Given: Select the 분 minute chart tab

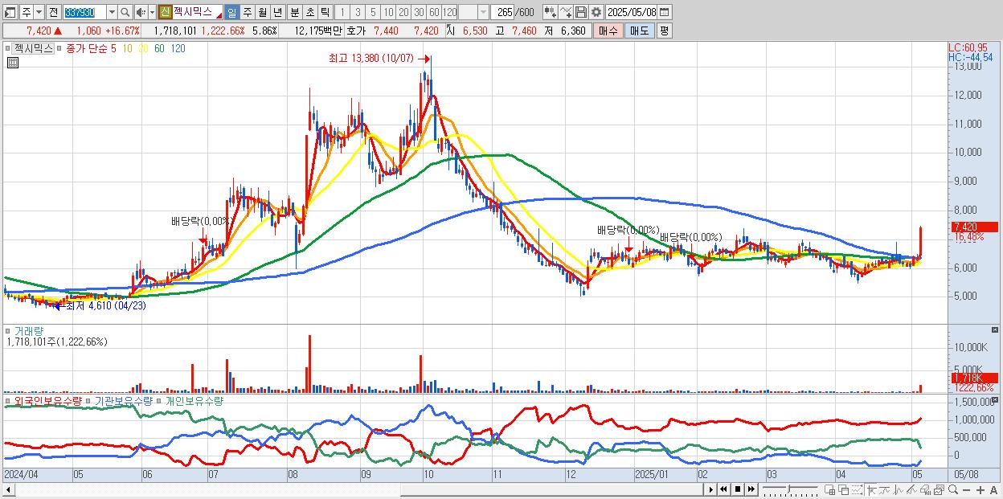Looking at the screenshot, I should click(294, 12).
